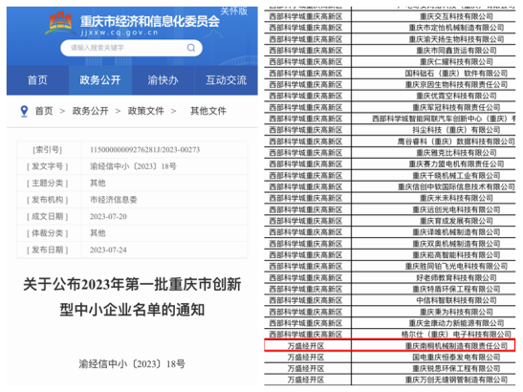Click the row 国科础石（重庆）软件有限公司
This screenshot has height=392, width=523.
click(389, 74)
